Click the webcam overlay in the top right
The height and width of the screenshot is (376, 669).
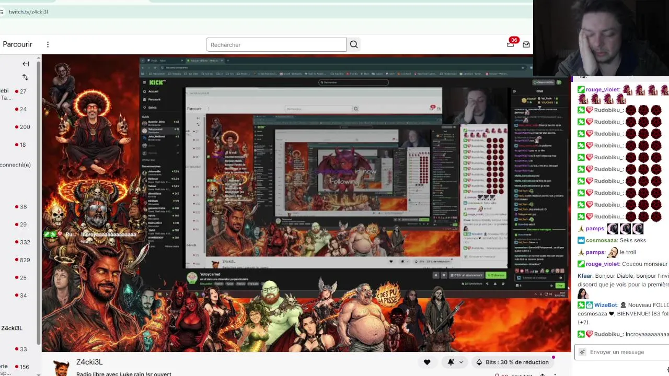coord(601,38)
